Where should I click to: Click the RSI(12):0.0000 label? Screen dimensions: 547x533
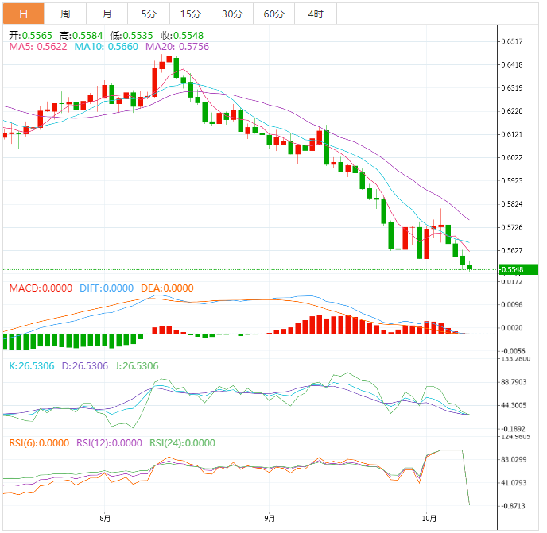click(109, 443)
